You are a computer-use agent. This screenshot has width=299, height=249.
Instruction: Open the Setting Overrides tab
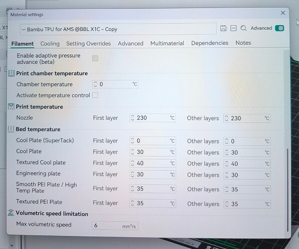(x=89, y=43)
